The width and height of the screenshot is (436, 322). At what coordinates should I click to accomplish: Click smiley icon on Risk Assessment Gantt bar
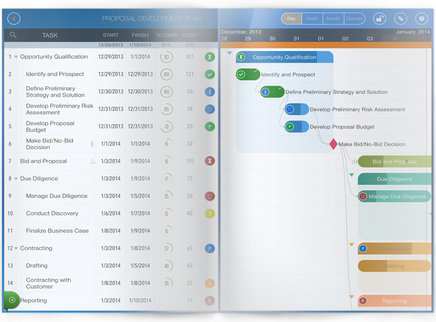tap(290, 109)
